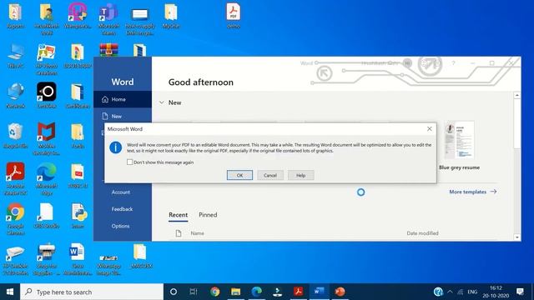Sort recent files by Date modified
Screen dimensions: 534x300
pos(422,233)
